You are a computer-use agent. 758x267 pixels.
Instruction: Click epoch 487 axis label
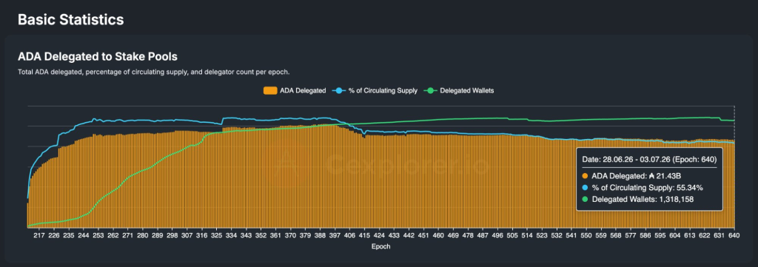482,236
